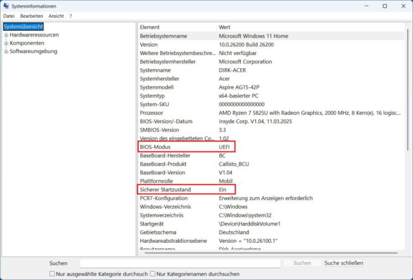Click the \Device\HarddiskVolume1 value
413x280 pixels.
[250, 224]
